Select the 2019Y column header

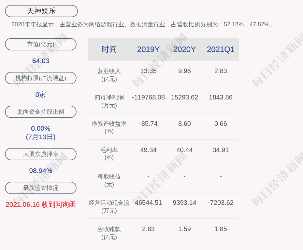point(148,49)
